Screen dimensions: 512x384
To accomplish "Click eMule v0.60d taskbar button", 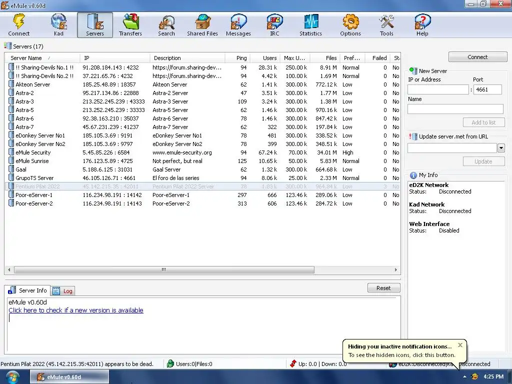I will click(x=69, y=377).
